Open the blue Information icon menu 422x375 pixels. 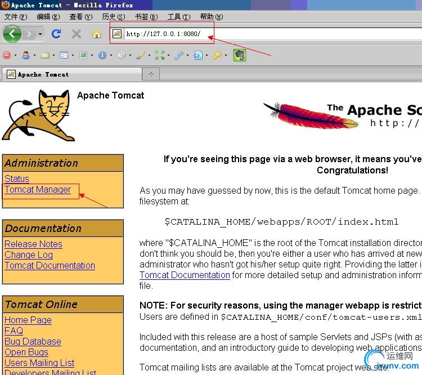point(102,55)
